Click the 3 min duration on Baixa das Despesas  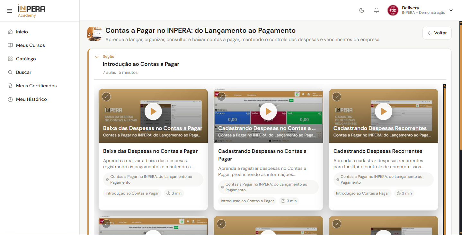(174, 193)
